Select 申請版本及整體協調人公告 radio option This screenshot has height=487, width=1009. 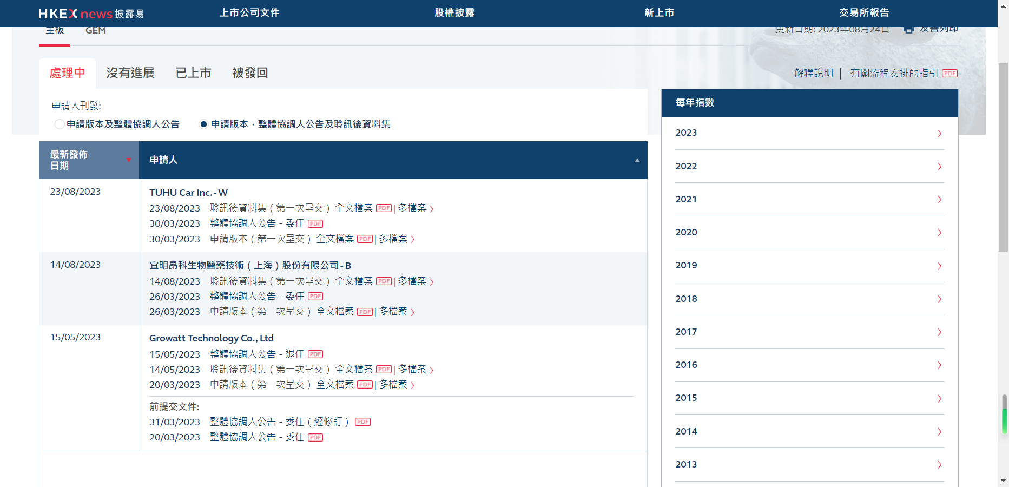[x=60, y=124]
